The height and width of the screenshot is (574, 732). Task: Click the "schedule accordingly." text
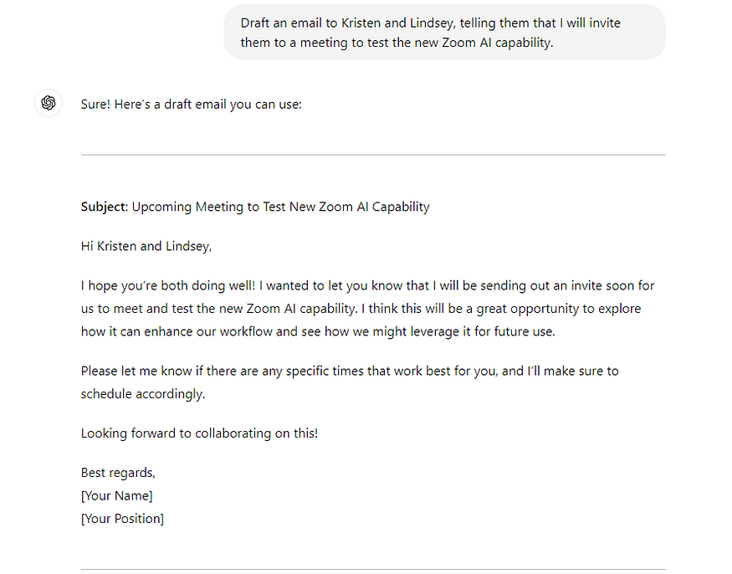coord(143,394)
